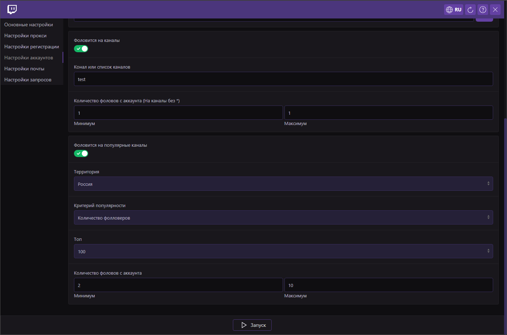Select Настройки регистрации in sidebar
The width and height of the screenshot is (507, 335).
click(x=32, y=47)
